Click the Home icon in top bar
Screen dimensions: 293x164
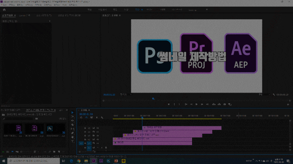4,10
